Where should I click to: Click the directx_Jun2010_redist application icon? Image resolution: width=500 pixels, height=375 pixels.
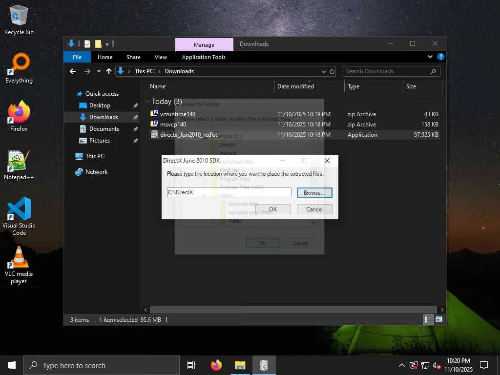click(154, 134)
